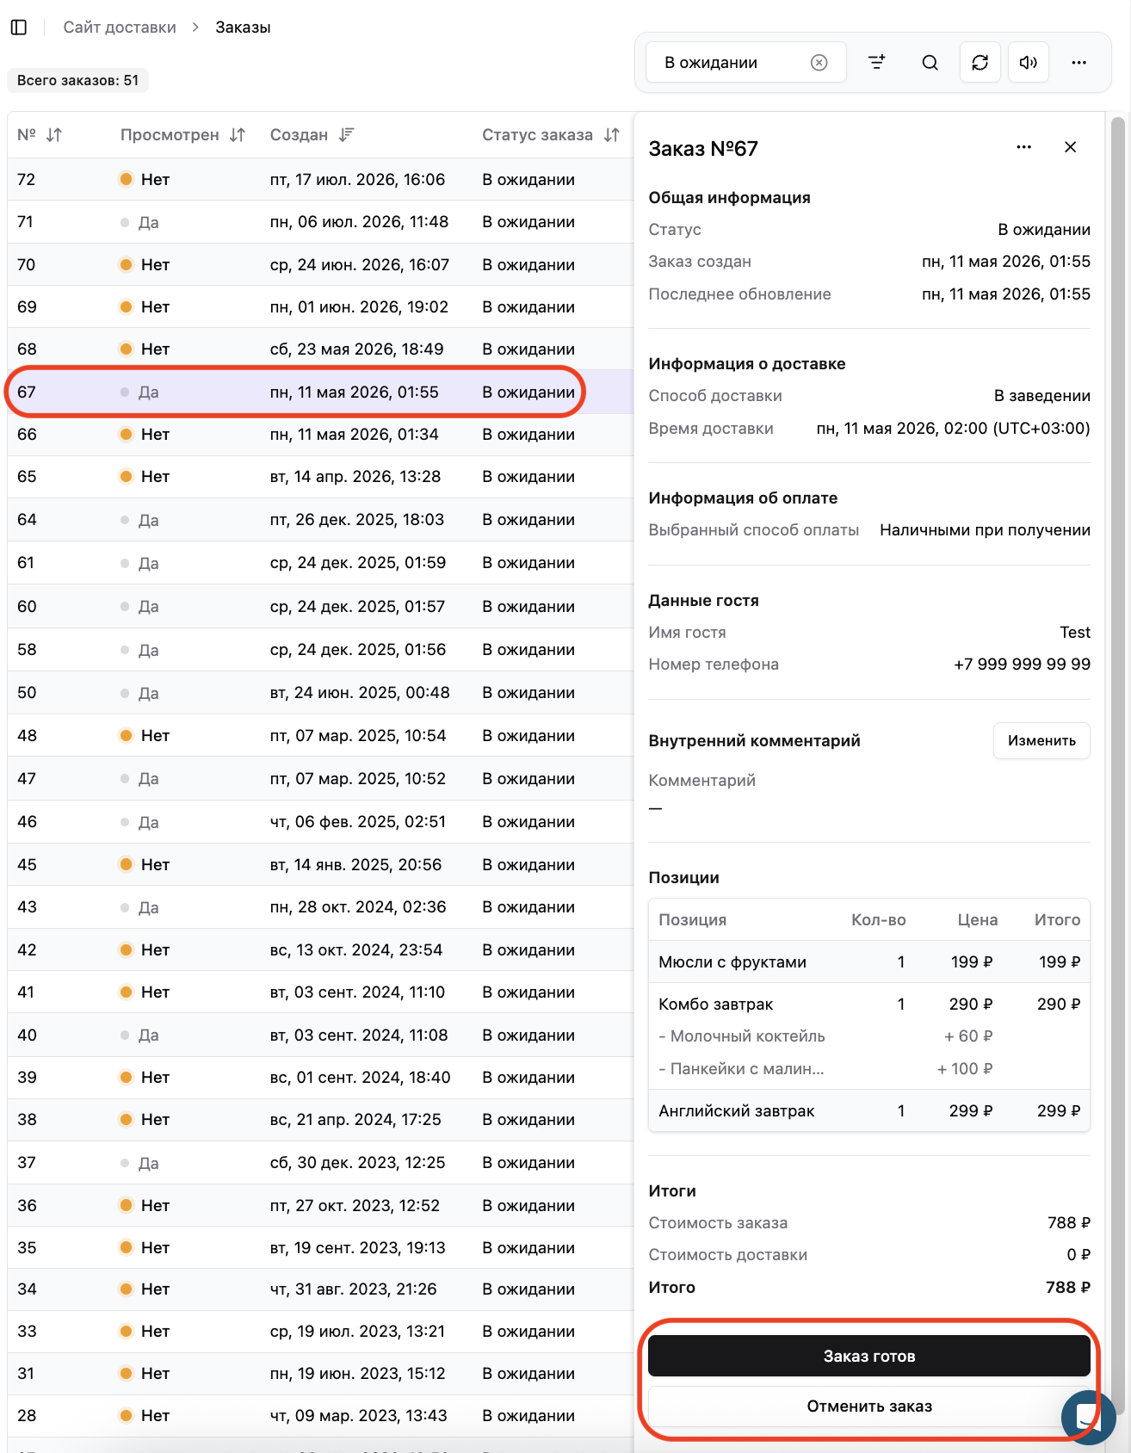
Task: Open the orders search icon
Action: click(x=930, y=62)
